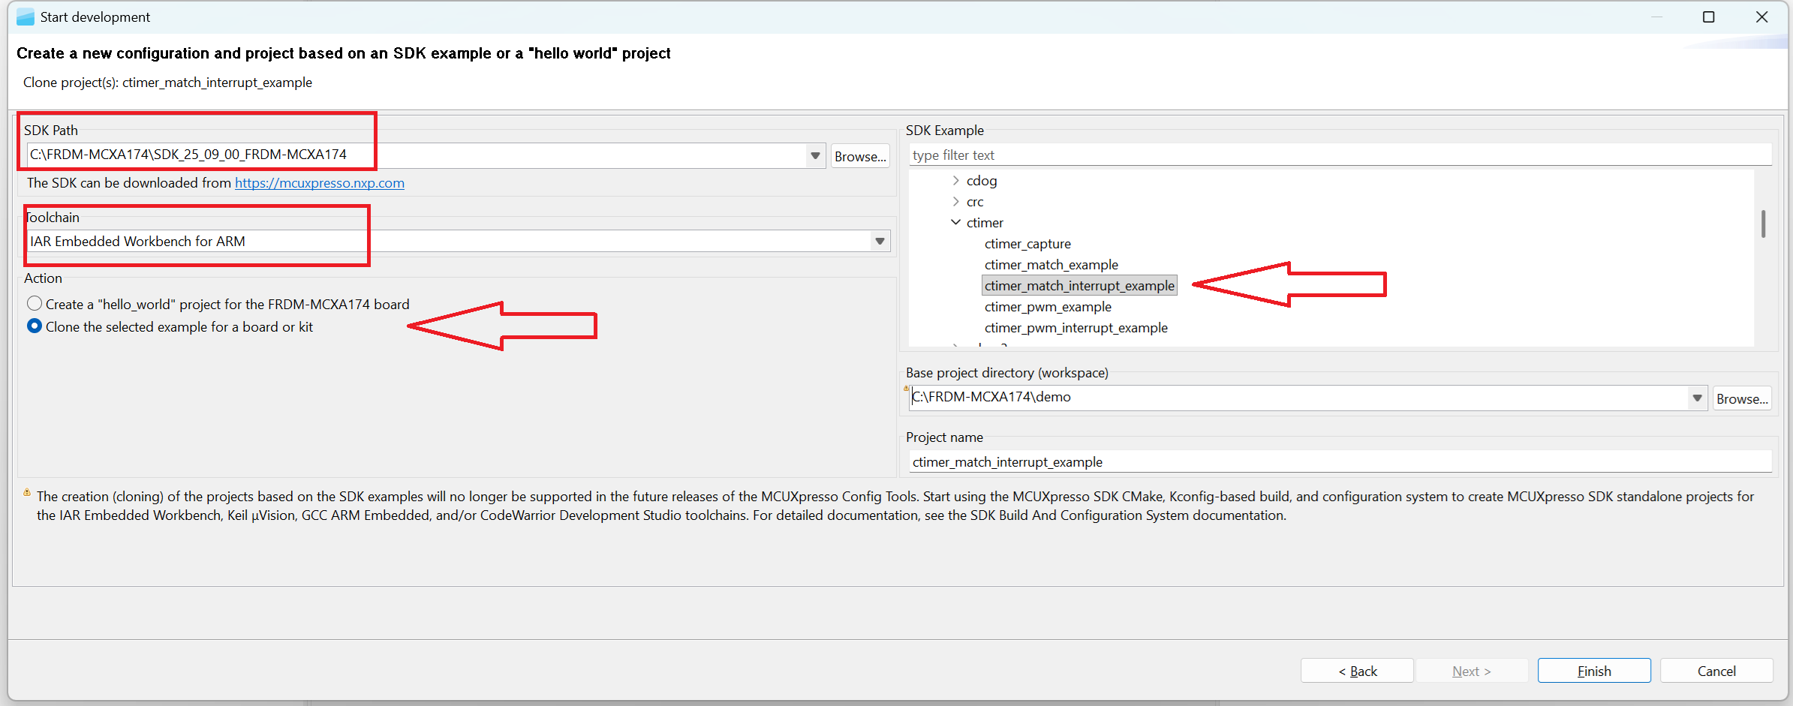Screen dimensions: 1793x706
Task: Expand the crc tree node
Action: 955,201
